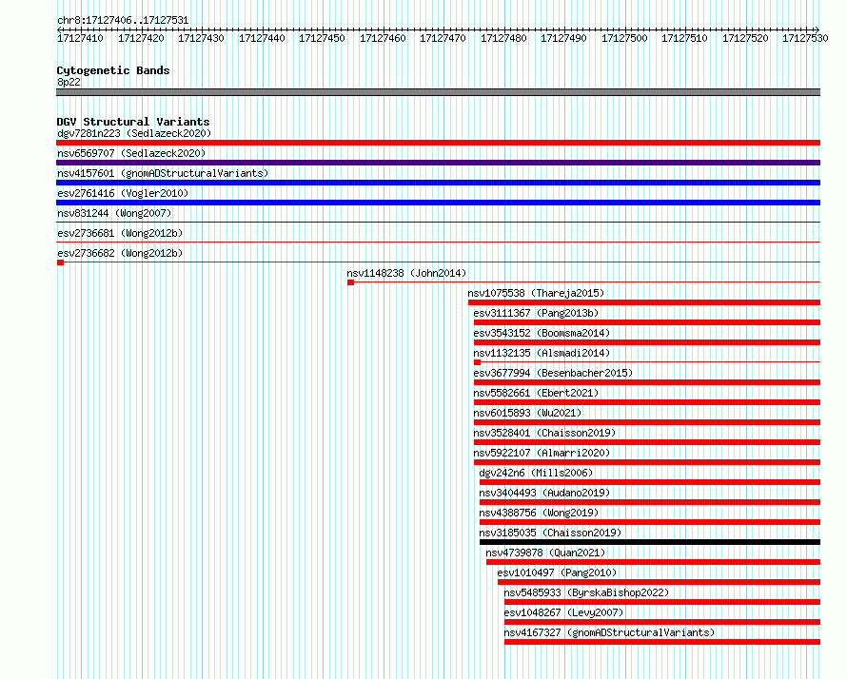The image size is (847, 679).
Task: Click ruler position 17127500
Action: coord(624,38)
